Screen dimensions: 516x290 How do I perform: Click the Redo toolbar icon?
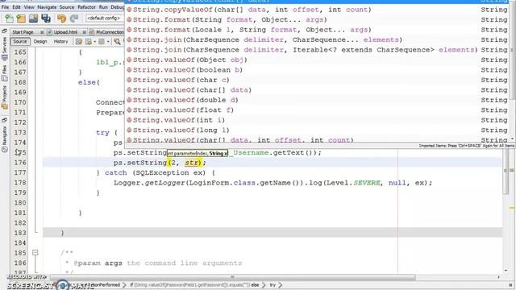tap(74, 19)
